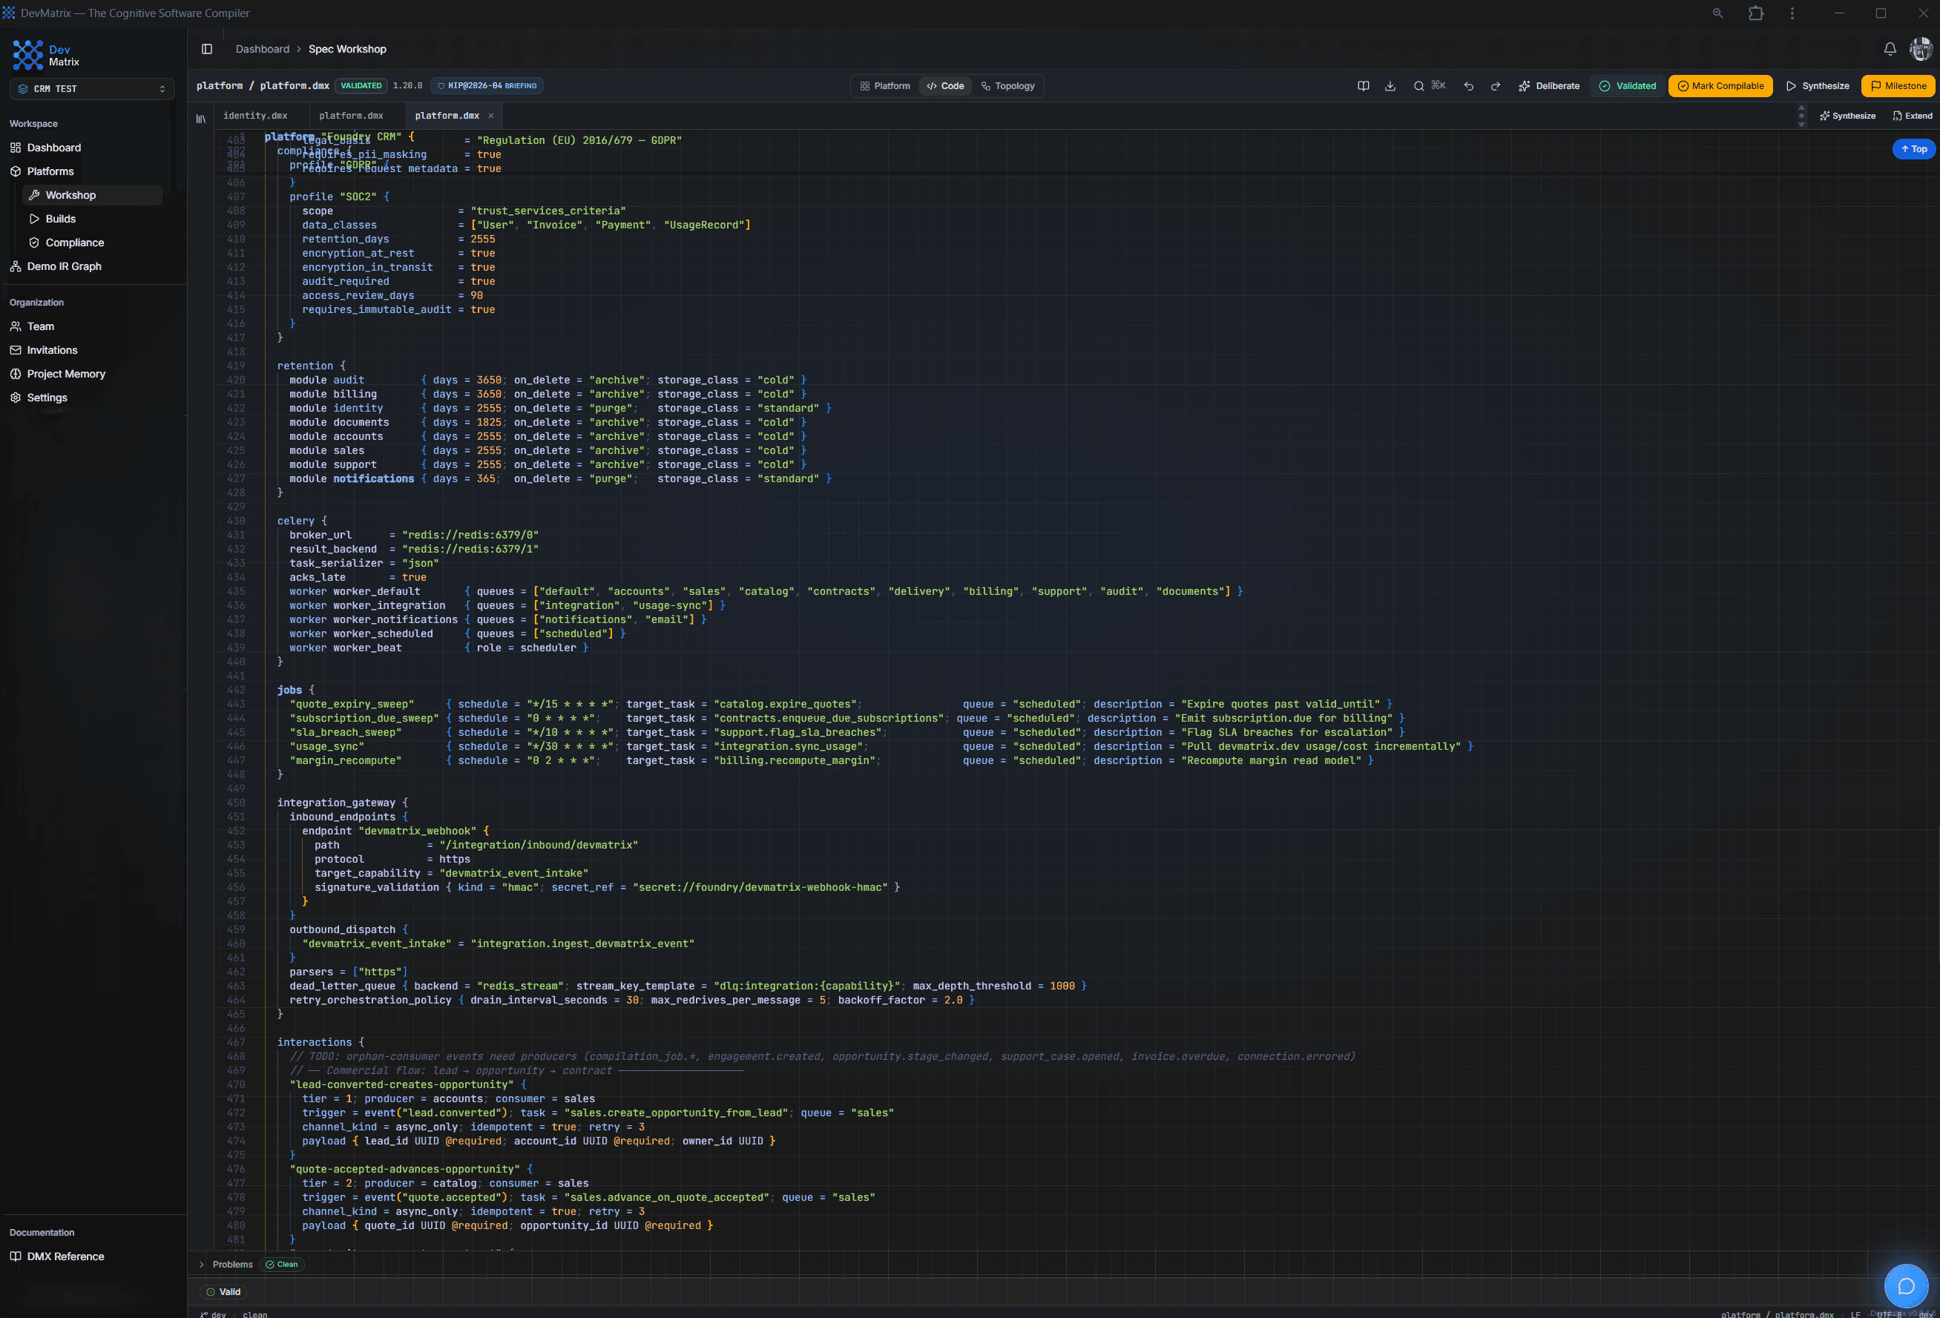Open the search command palette
This screenshot has width=1940, height=1318.
pyautogui.click(x=1428, y=86)
